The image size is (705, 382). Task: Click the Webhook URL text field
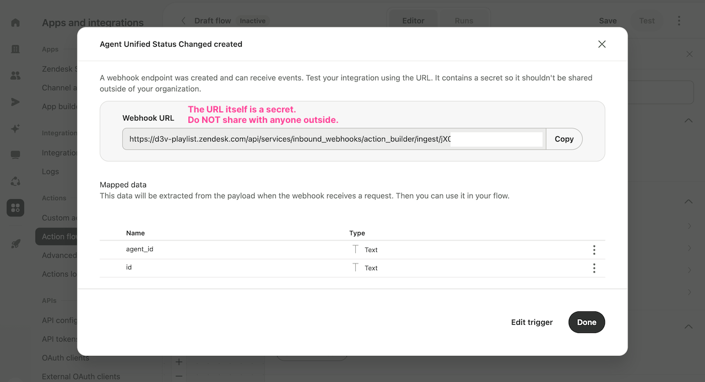coord(334,139)
